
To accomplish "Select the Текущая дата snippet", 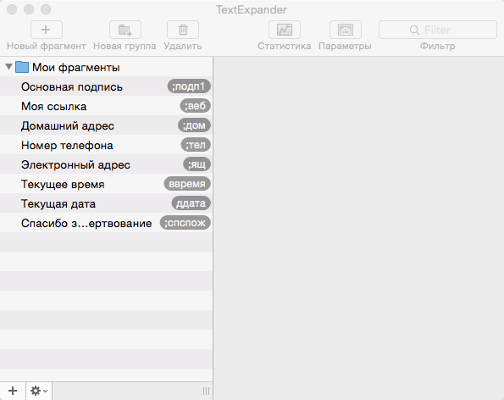I will pos(106,203).
